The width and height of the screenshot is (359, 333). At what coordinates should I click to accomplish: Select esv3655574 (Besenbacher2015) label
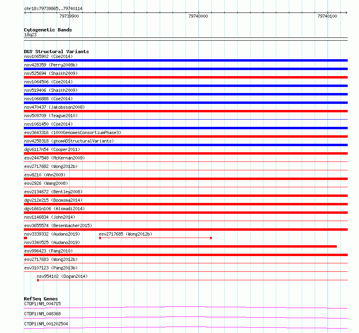[58, 225]
